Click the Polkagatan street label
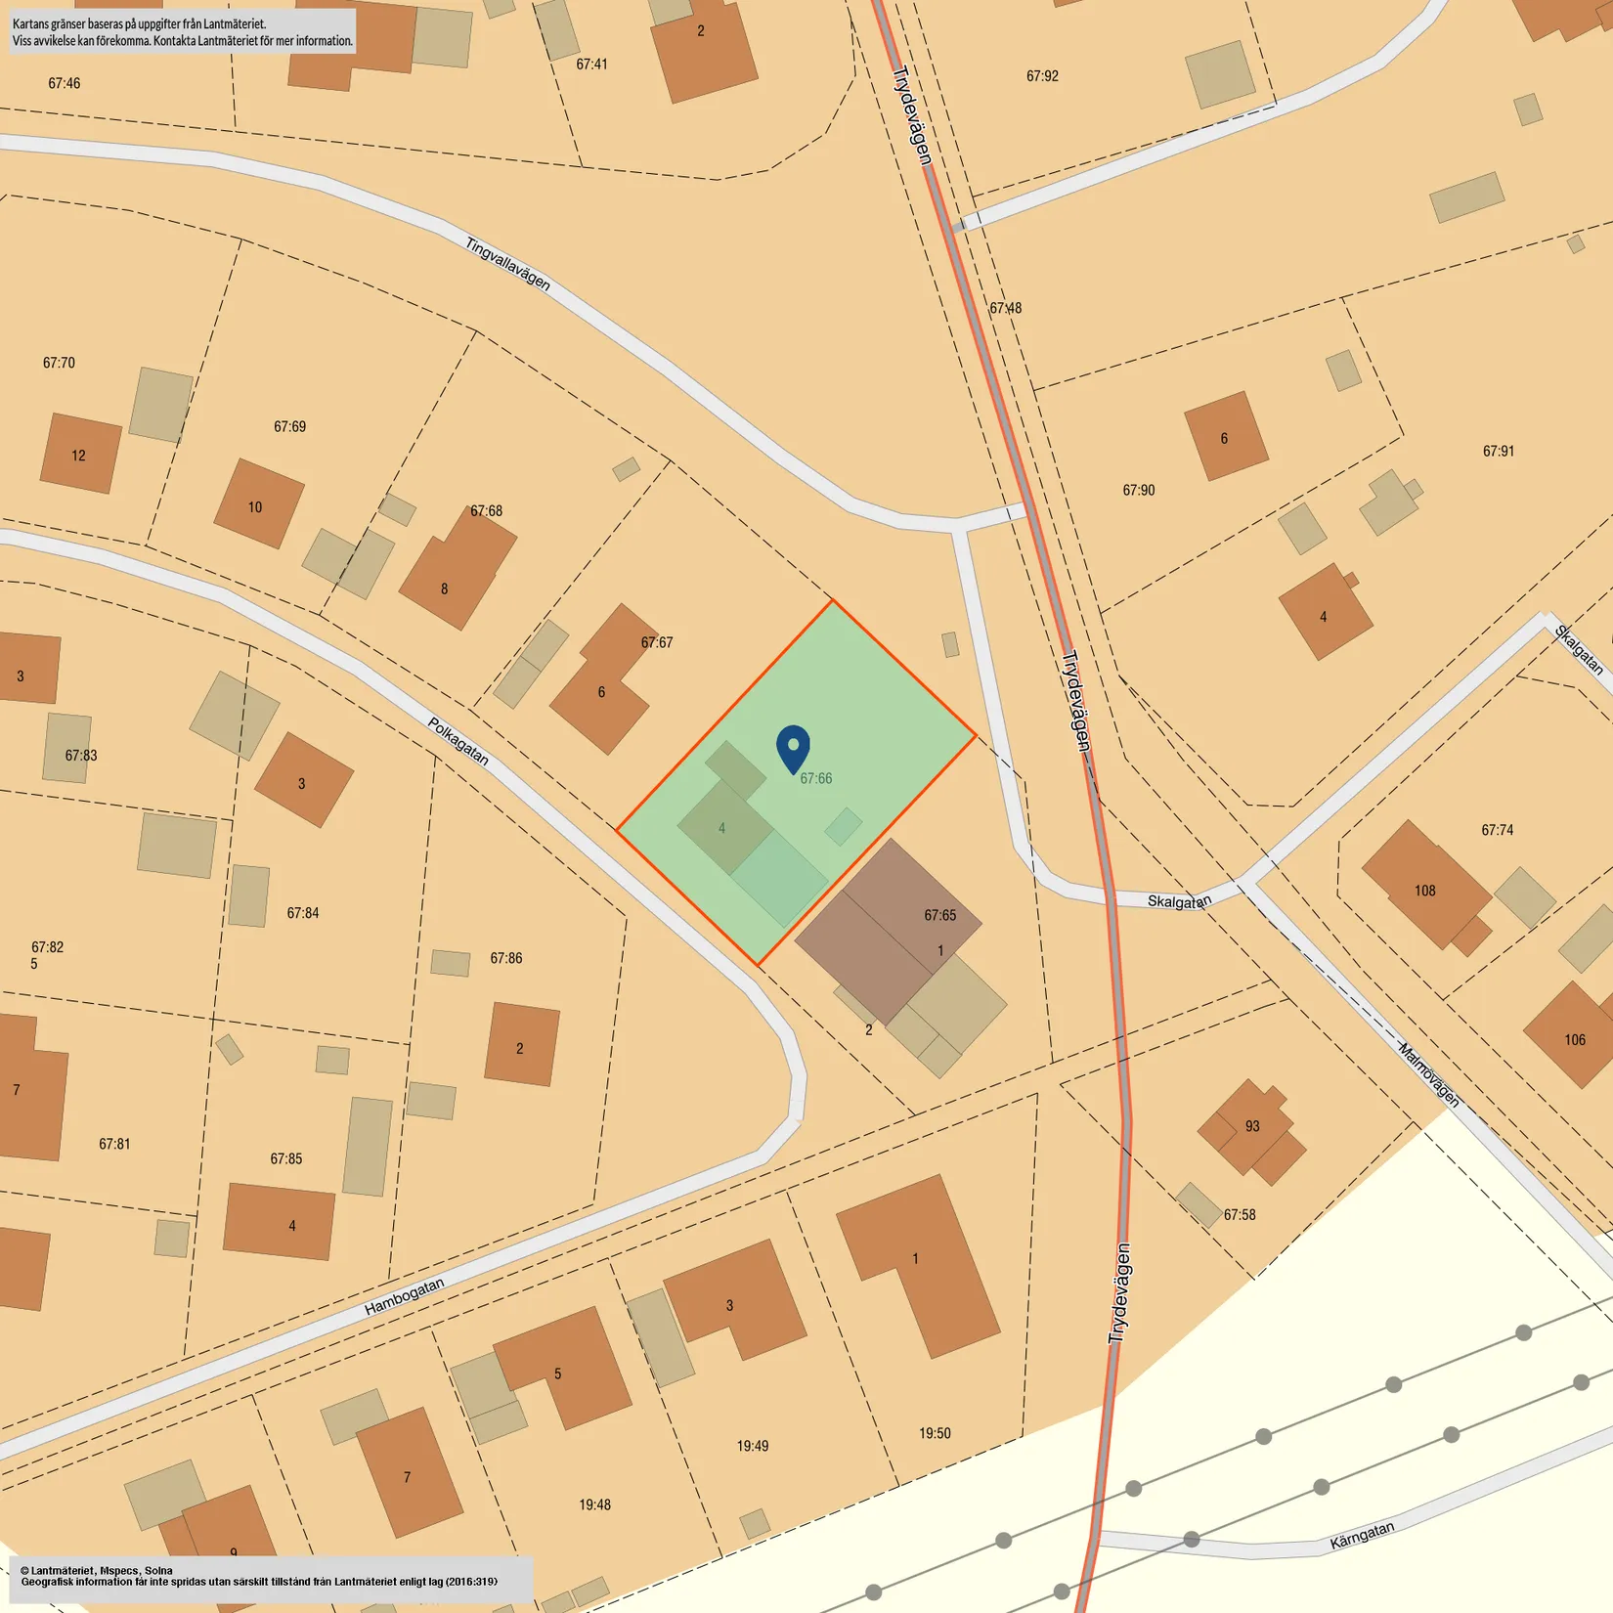1613x1613 pixels. pyautogui.click(x=458, y=741)
